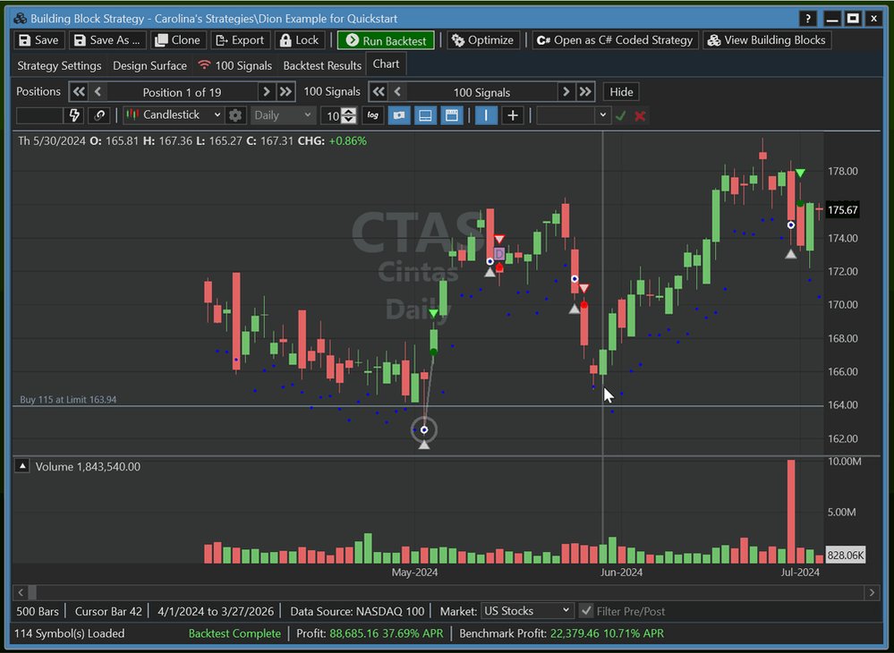Select the Chart tab
894x653 pixels.
386,64
